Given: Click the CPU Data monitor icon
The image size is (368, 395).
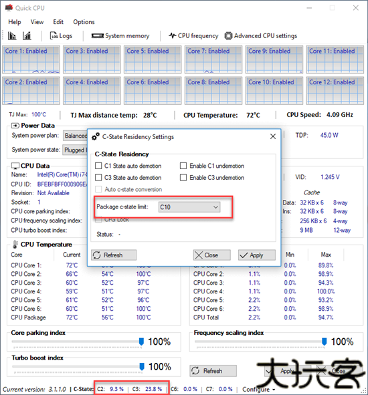Looking at the screenshot, I should coord(15,166).
